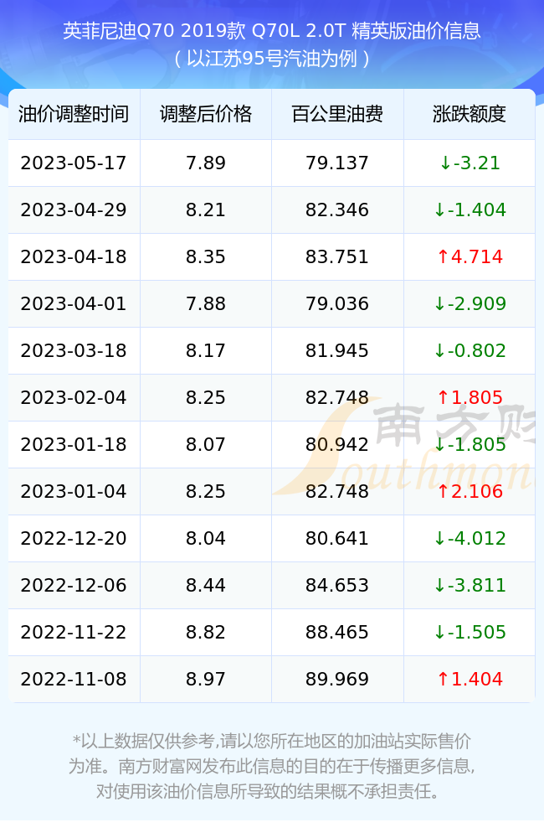The height and width of the screenshot is (838, 544).
Task: Click the ↓-4.012 change value
Action: [x=470, y=539]
